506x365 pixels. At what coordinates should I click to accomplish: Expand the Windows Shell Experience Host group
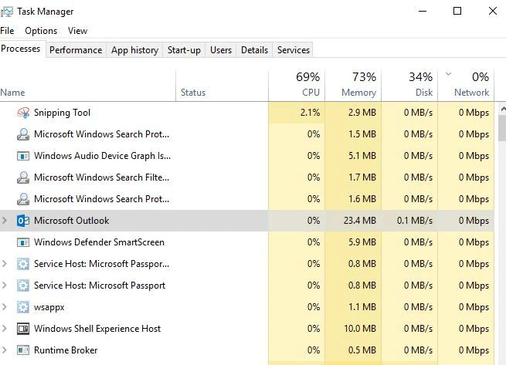click(5, 329)
